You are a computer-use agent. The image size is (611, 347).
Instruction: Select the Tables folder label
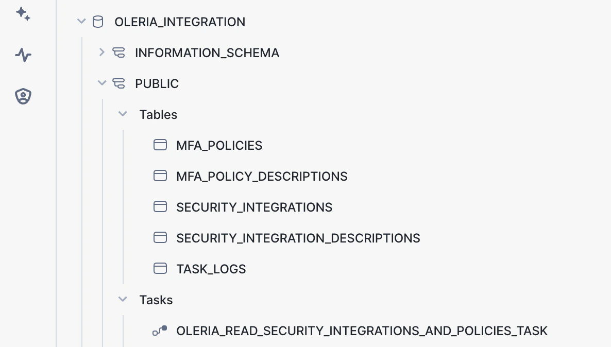pyautogui.click(x=158, y=114)
